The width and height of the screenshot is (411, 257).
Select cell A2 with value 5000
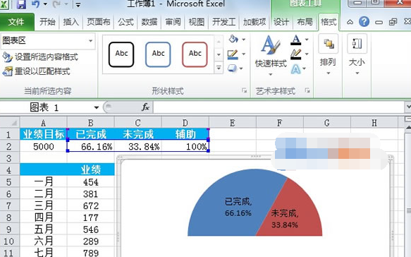pyautogui.click(x=44, y=146)
